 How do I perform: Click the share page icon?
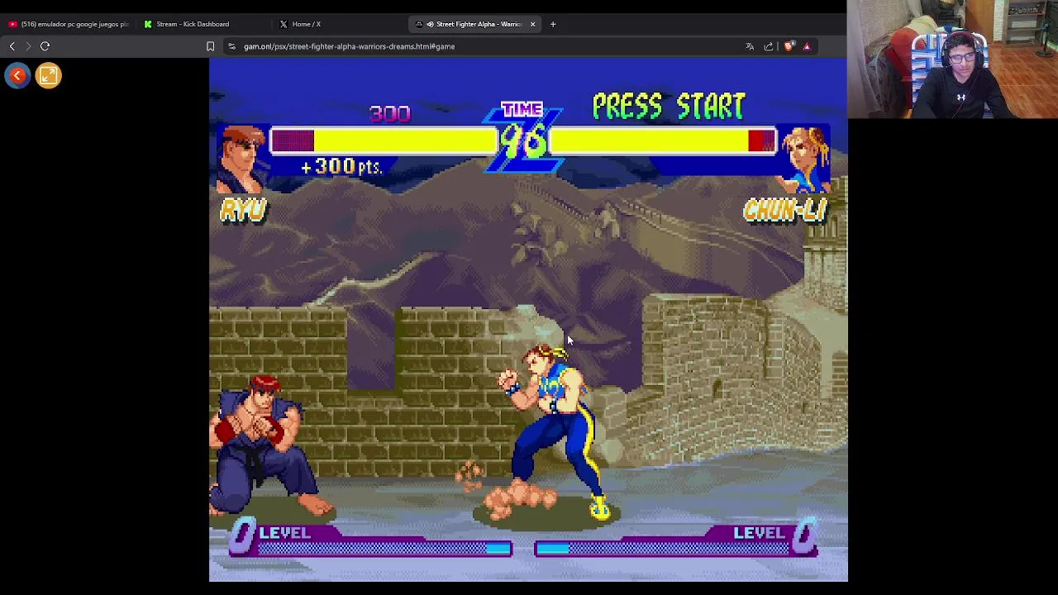[x=769, y=46]
